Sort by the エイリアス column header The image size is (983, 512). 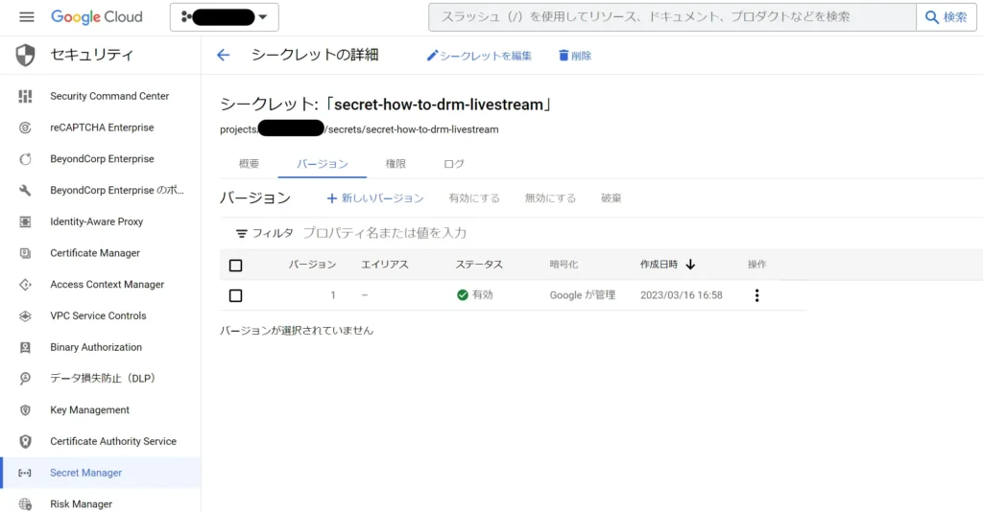tap(385, 265)
